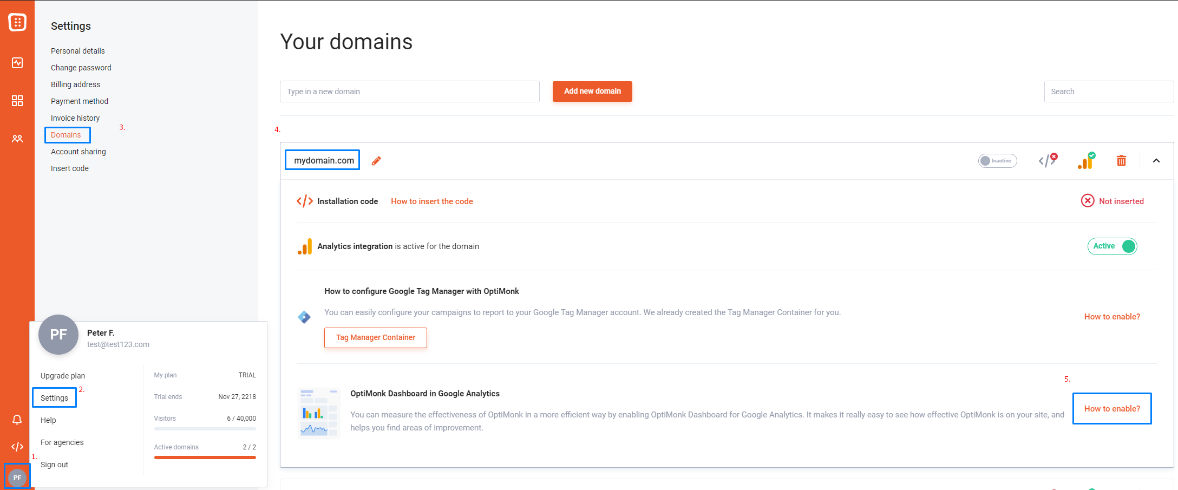Click the 6 / 40,000 visitors value
The width and height of the screenshot is (1178, 490).
pyautogui.click(x=241, y=419)
